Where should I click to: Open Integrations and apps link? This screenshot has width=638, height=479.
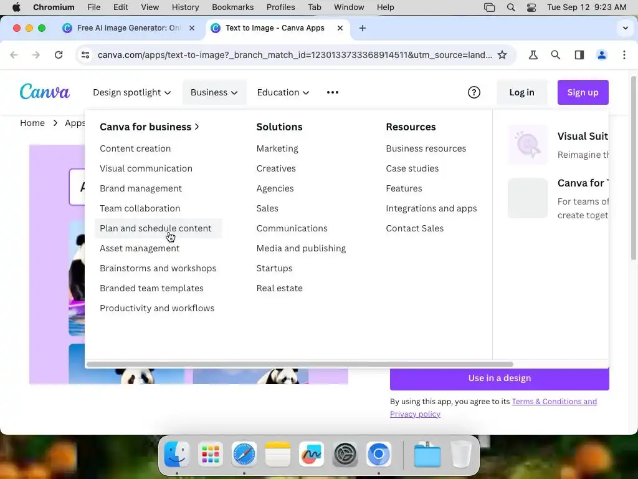431,208
